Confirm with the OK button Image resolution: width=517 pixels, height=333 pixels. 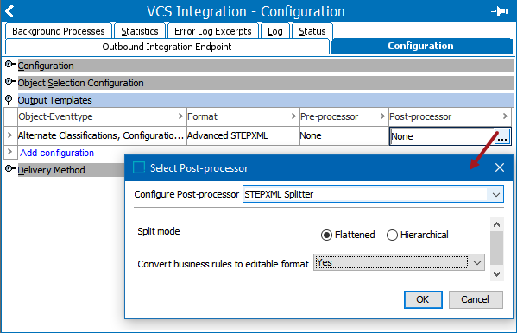coord(423,299)
